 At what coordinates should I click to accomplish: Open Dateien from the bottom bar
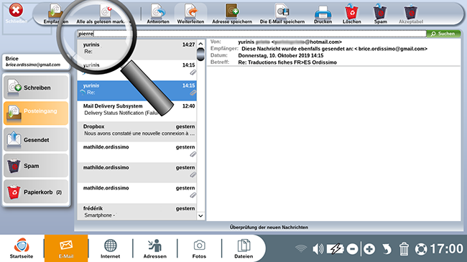point(244,248)
